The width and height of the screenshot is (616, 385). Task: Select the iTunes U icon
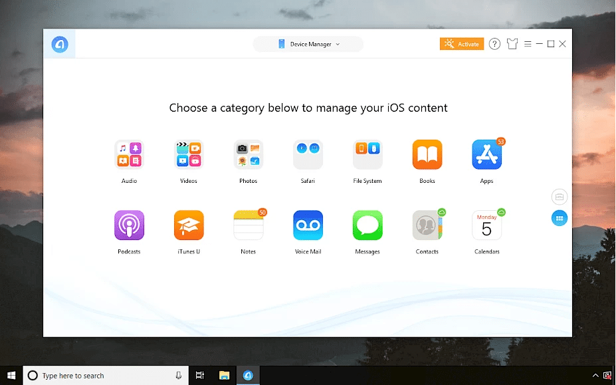[x=189, y=225]
